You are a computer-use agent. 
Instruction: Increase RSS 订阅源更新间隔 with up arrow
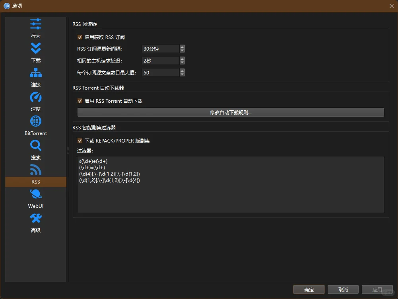point(182,47)
